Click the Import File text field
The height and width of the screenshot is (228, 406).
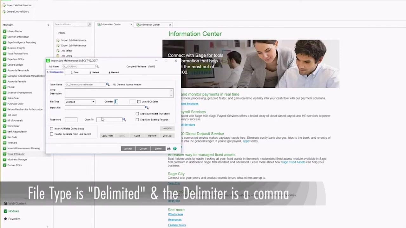click(x=105, y=108)
